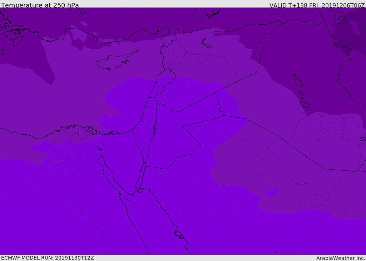The width and height of the screenshot is (366, 261).
Task: Click the 'ArabiaWeather Inc.' credit text
Action: [x=341, y=258]
